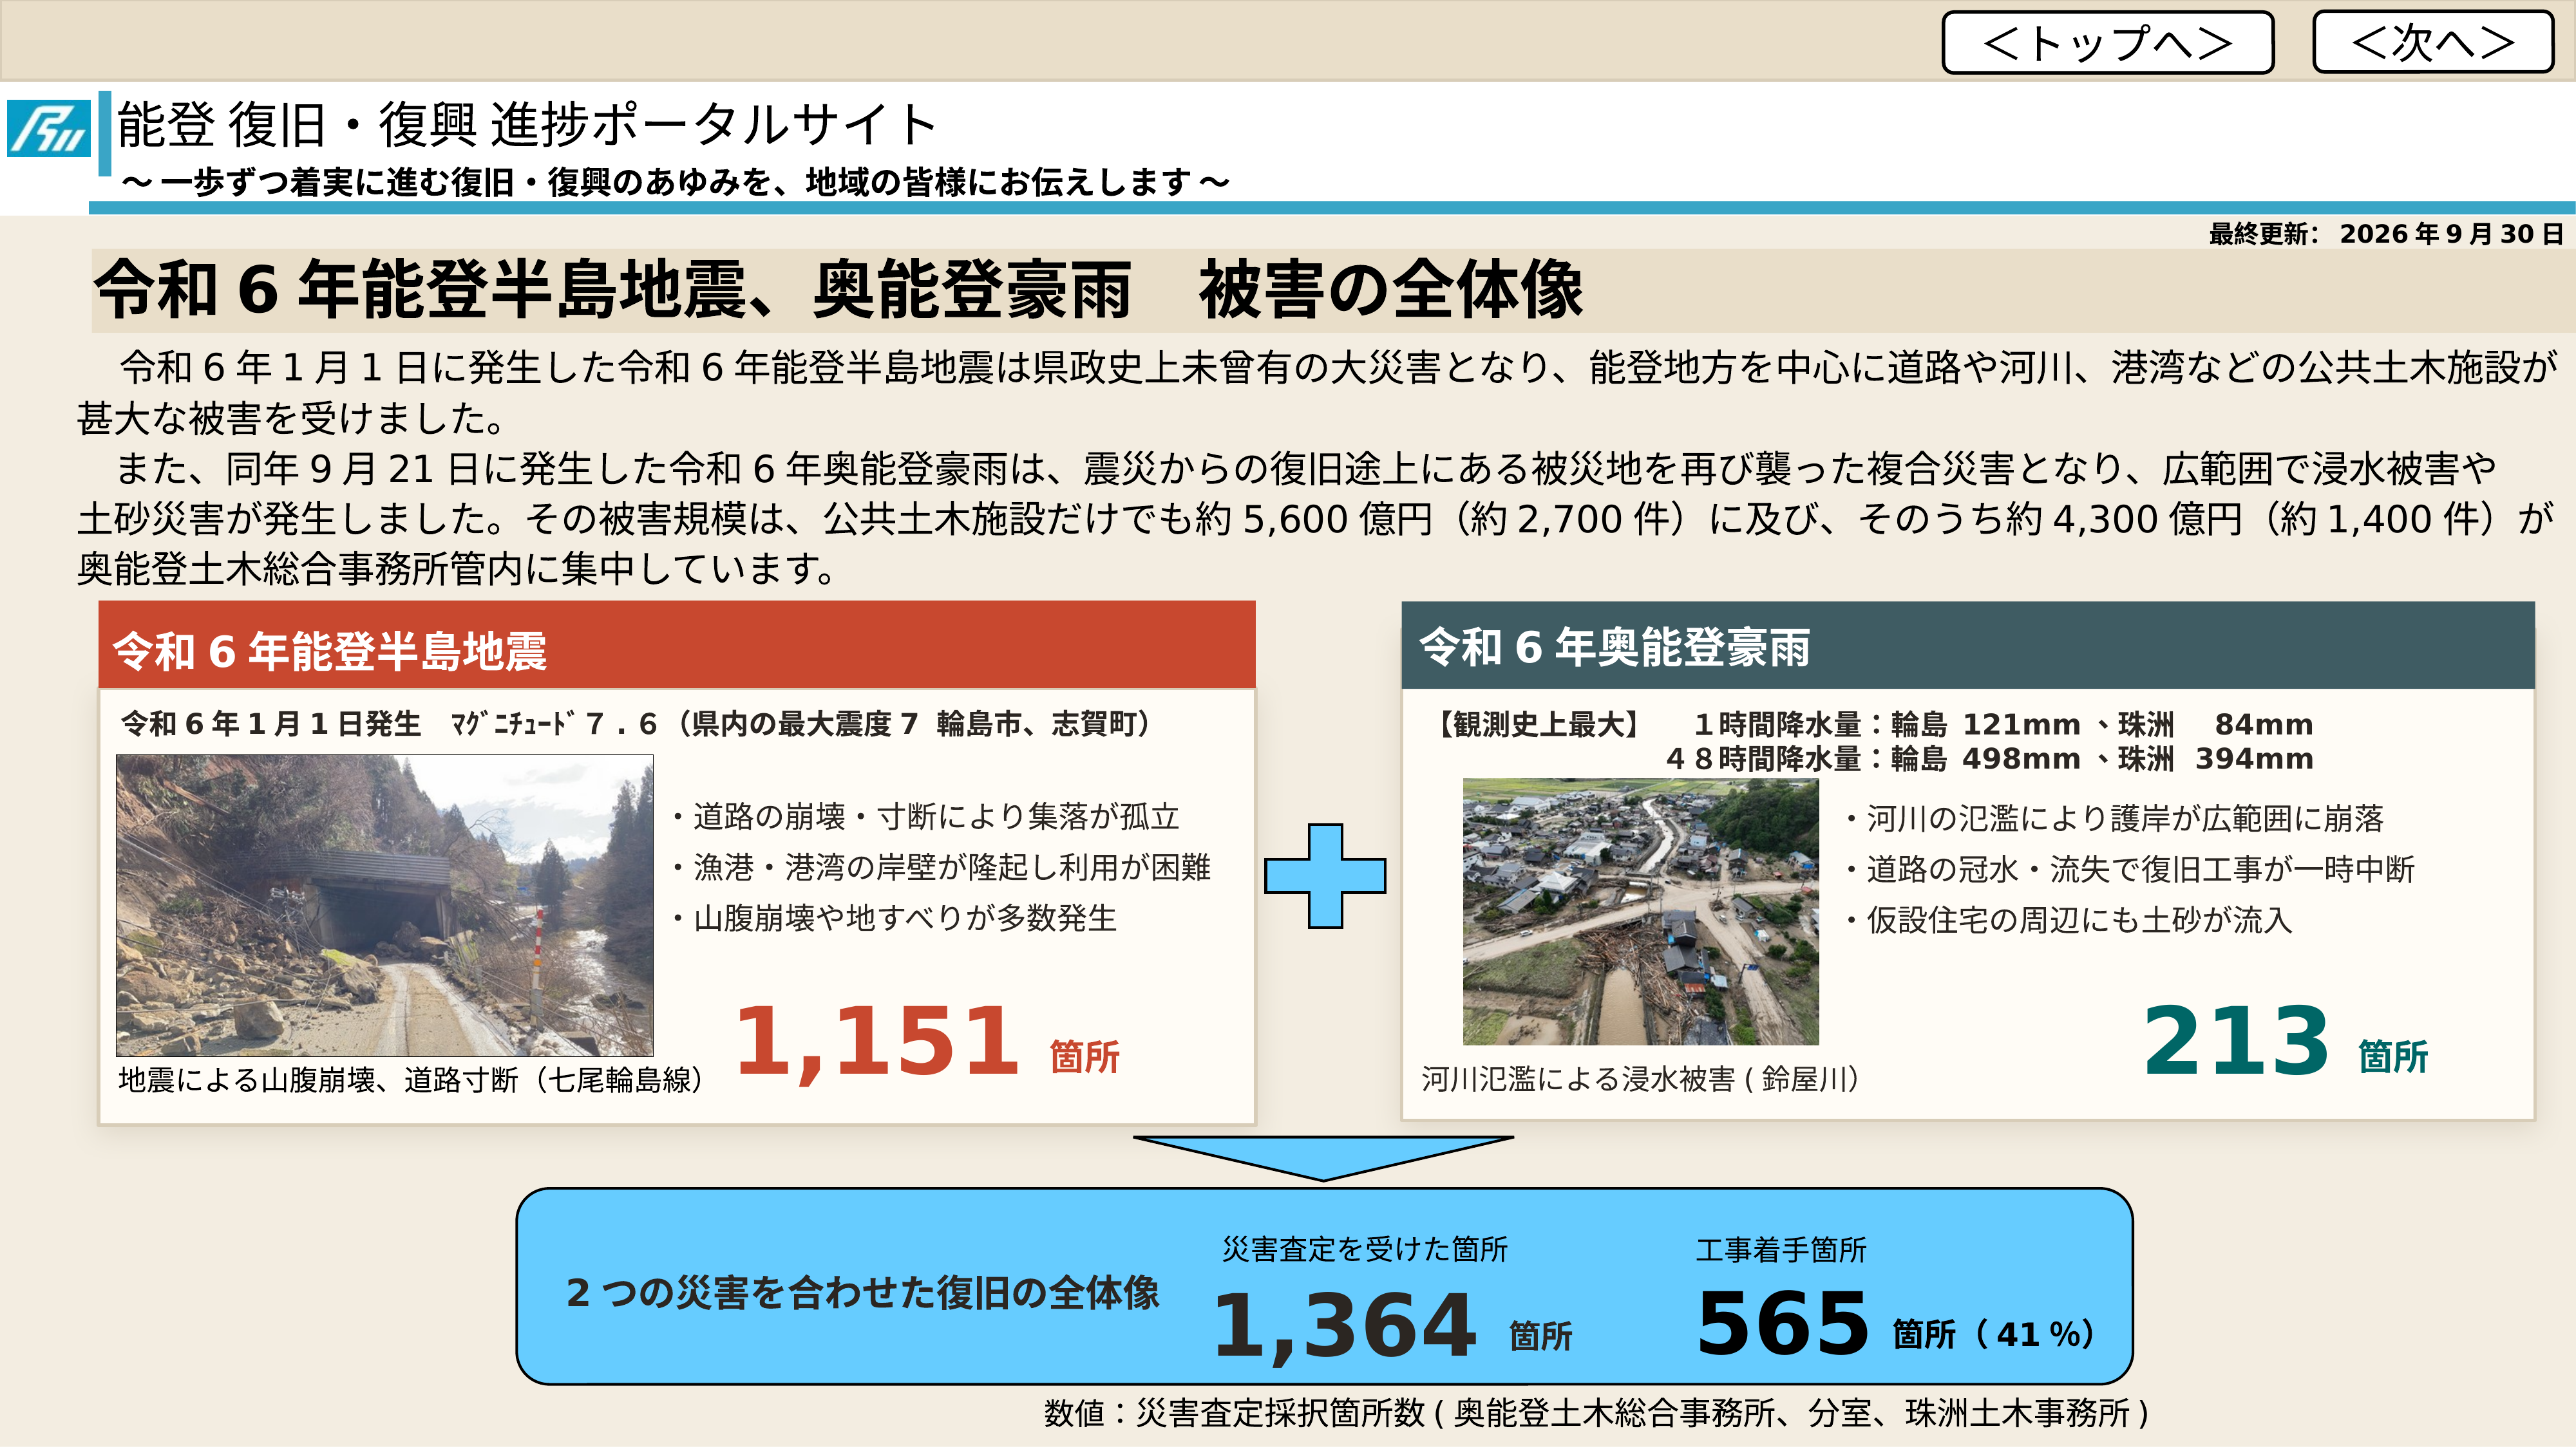
Task: Click the 令和6年能登半島地震 red panel header
Action: pos(677,646)
